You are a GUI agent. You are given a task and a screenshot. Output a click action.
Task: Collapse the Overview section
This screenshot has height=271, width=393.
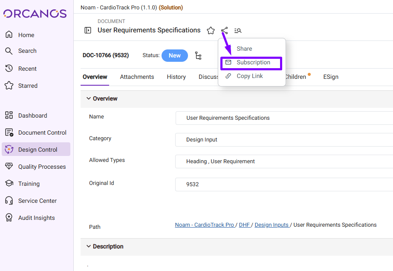[89, 98]
